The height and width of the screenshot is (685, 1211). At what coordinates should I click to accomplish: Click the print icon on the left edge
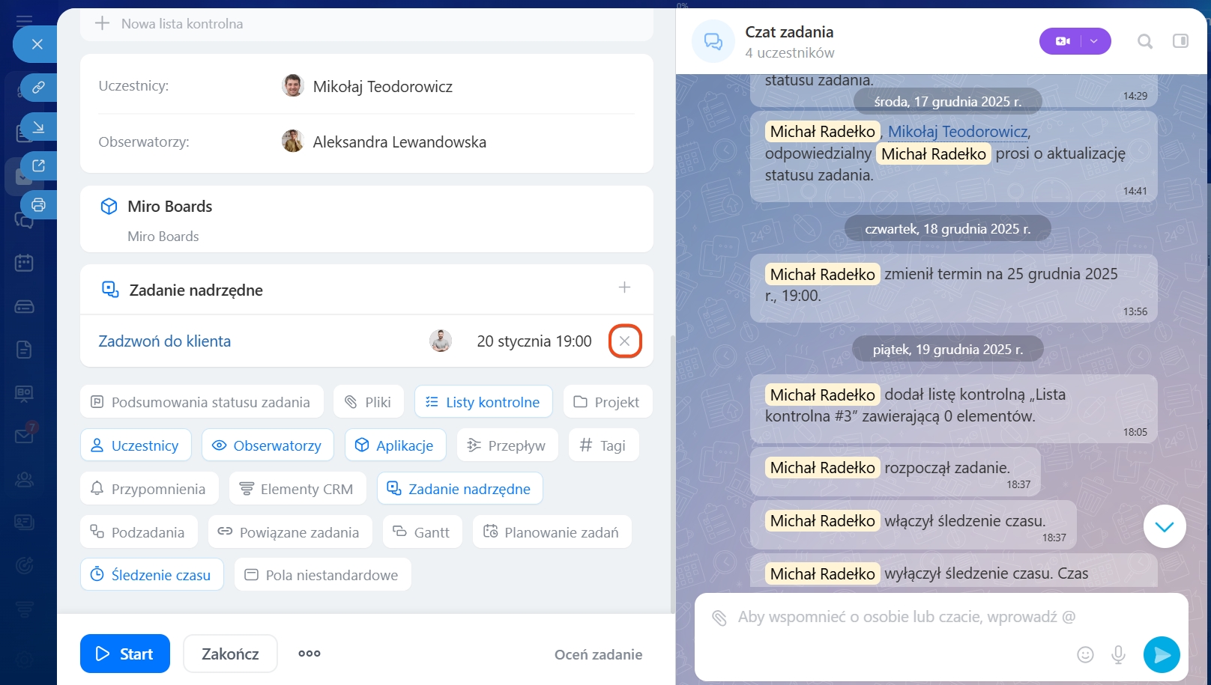(38, 204)
